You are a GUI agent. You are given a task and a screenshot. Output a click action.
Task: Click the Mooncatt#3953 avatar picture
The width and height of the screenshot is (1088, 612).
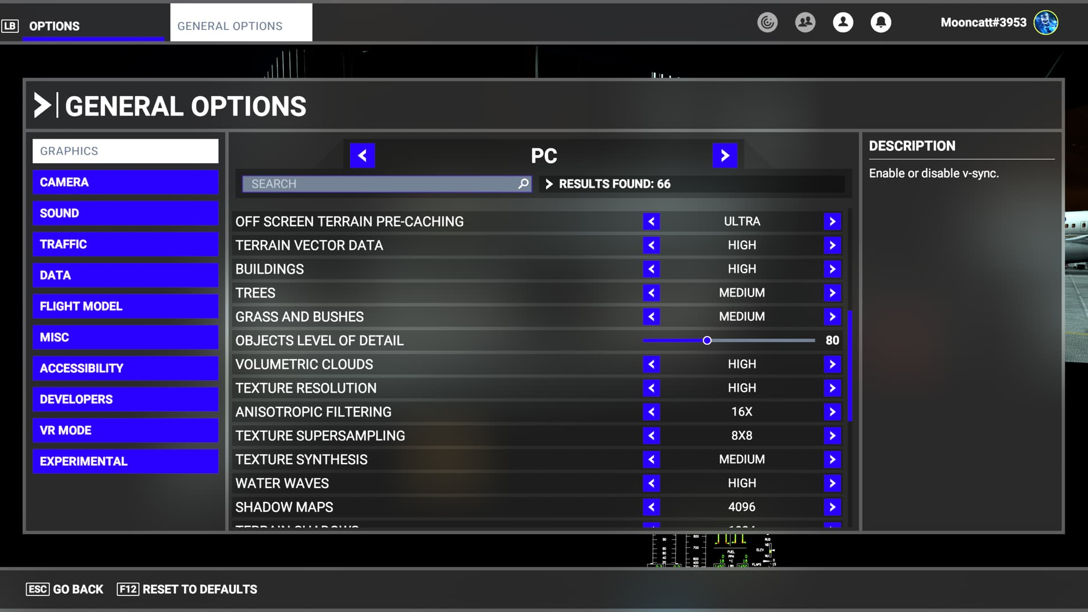tap(1045, 23)
